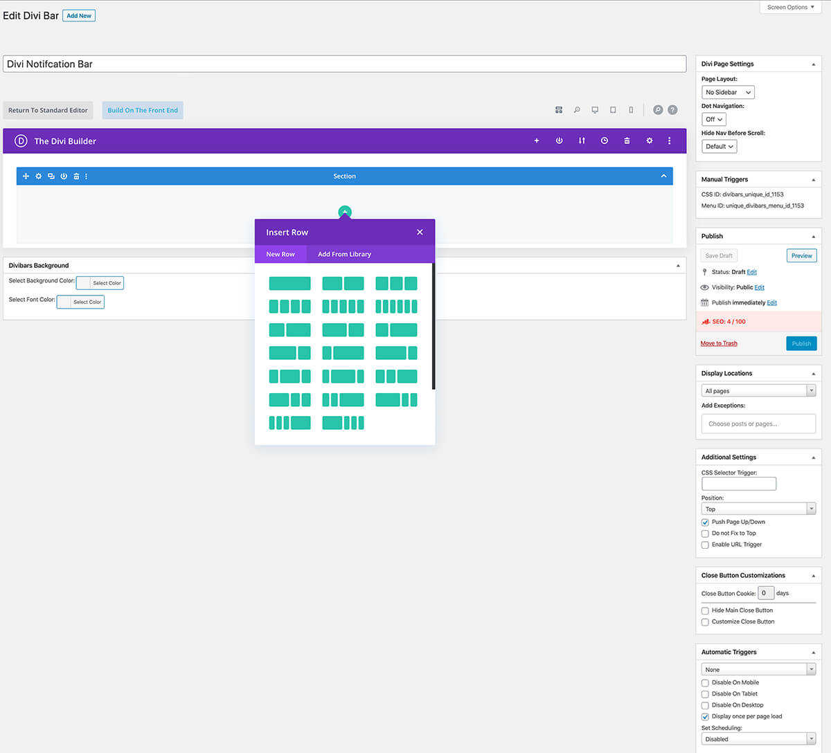
Task: Open the Display Locations All pages dropdown
Action: tap(758, 391)
